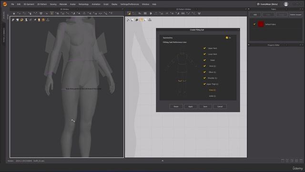Click the application logo in the top-left corner
This screenshot has width=305, height=172.
(5, 4)
